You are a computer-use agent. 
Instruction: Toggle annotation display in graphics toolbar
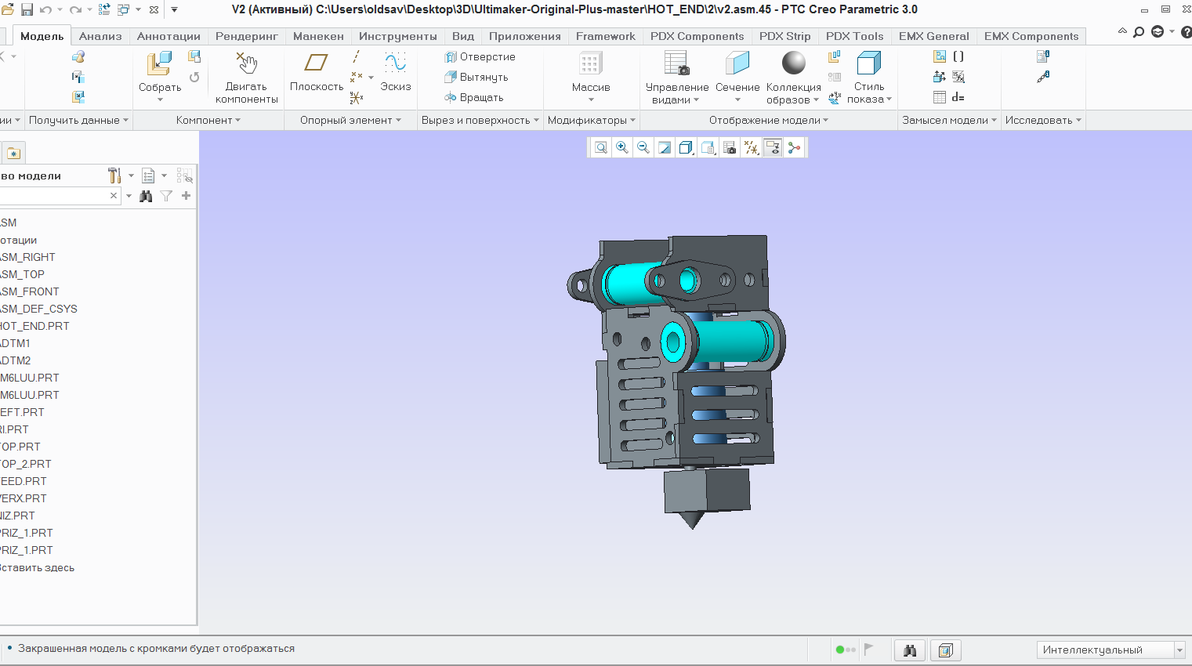[x=773, y=147]
